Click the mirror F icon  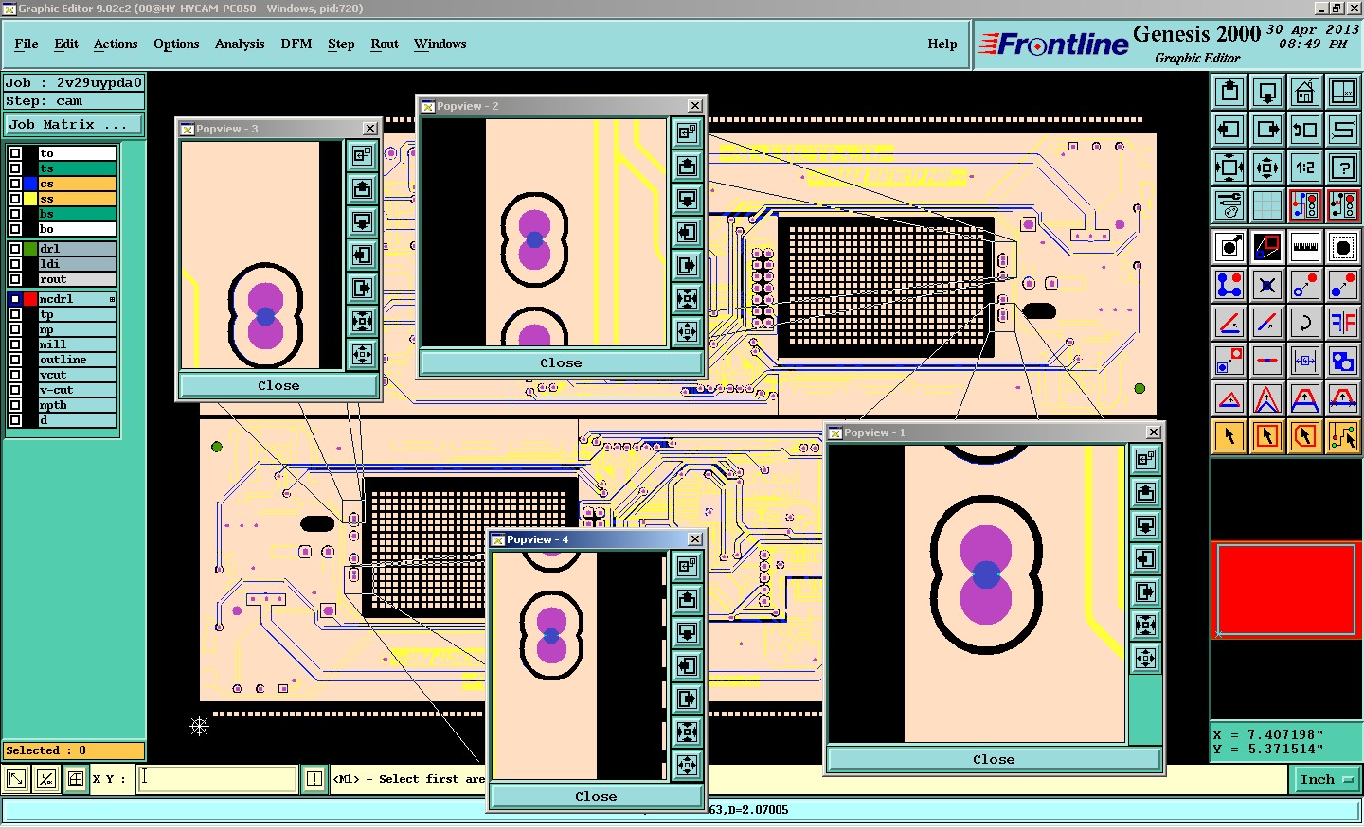click(1343, 323)
